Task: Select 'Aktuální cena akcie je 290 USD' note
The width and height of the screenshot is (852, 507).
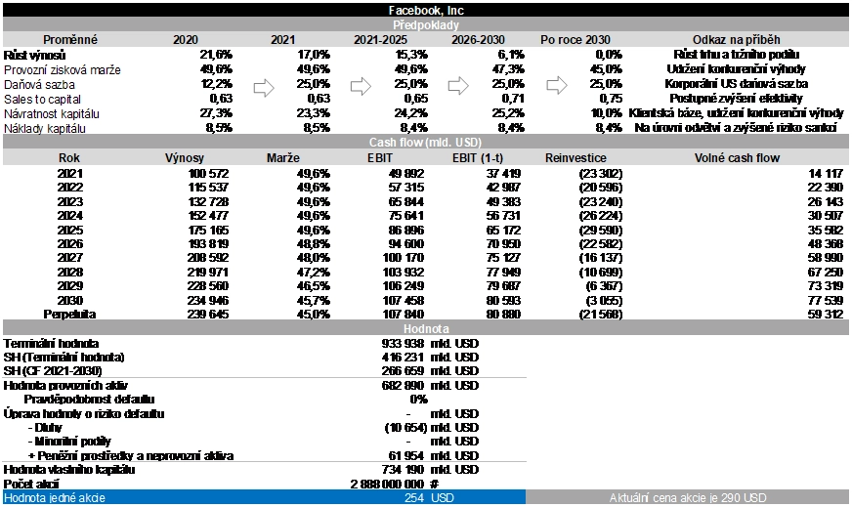Action: [687, 498]
